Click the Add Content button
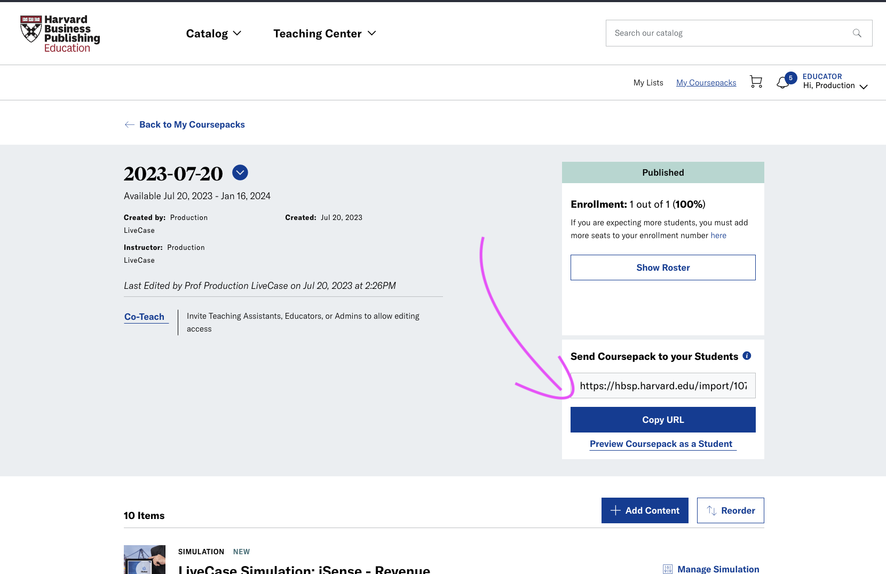Image resolution: width=886 pixels, height=574 pixels. point(645,510)
